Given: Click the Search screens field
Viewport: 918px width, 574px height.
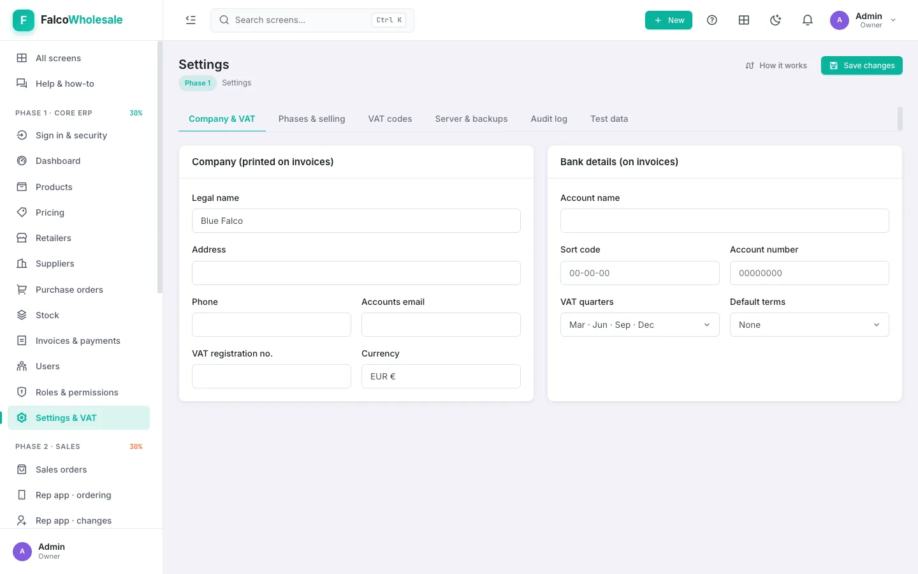Looking at the screenshot, I should [312, 20].
